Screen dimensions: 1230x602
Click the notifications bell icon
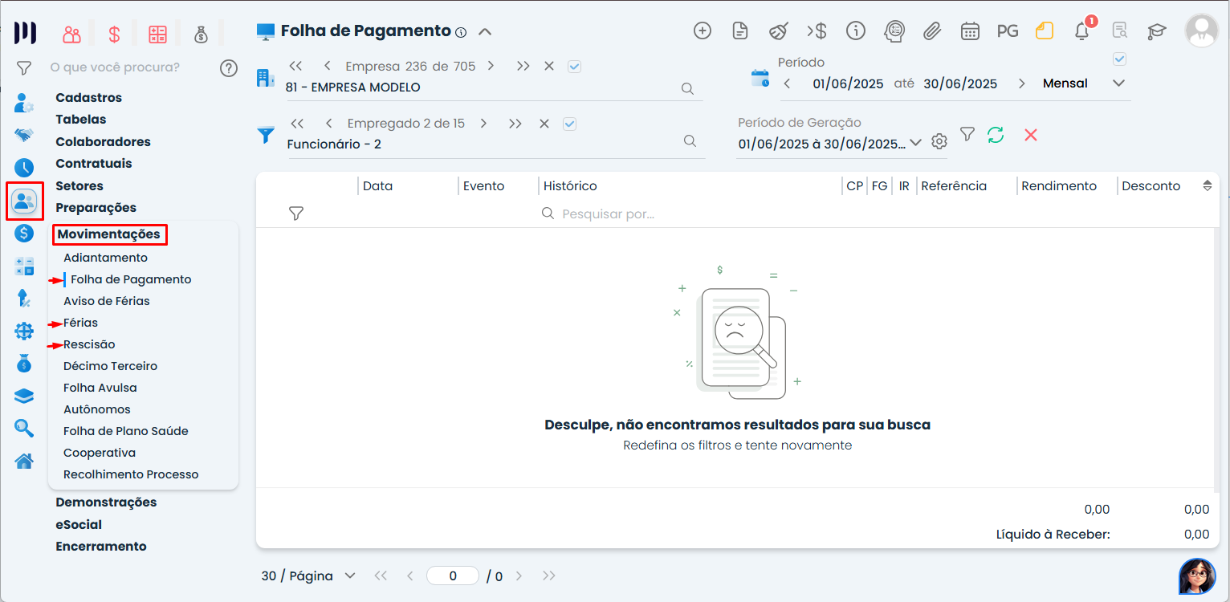[1082, 31]
